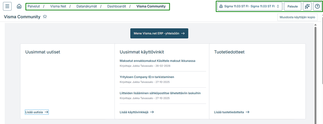This screenshot has height=124, width=323.
Task: Open the Lisää käyttövinkkejä link
Action: coord(137,112)
